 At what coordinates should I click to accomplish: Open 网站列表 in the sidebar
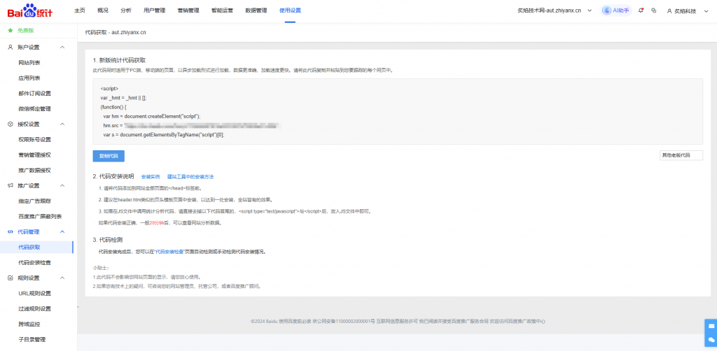(x=29, y=62)
